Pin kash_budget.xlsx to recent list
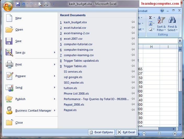184x139 pixels. pos(133,22)
